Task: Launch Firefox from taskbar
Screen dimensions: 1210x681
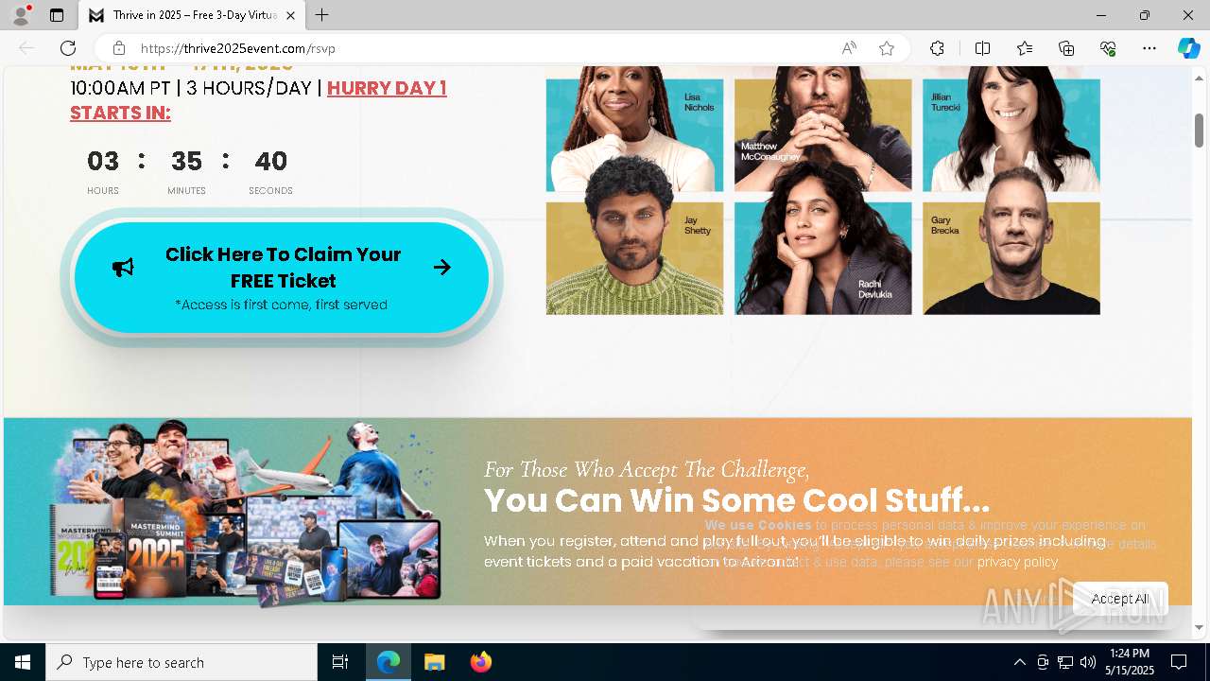Action: [480, 662]
